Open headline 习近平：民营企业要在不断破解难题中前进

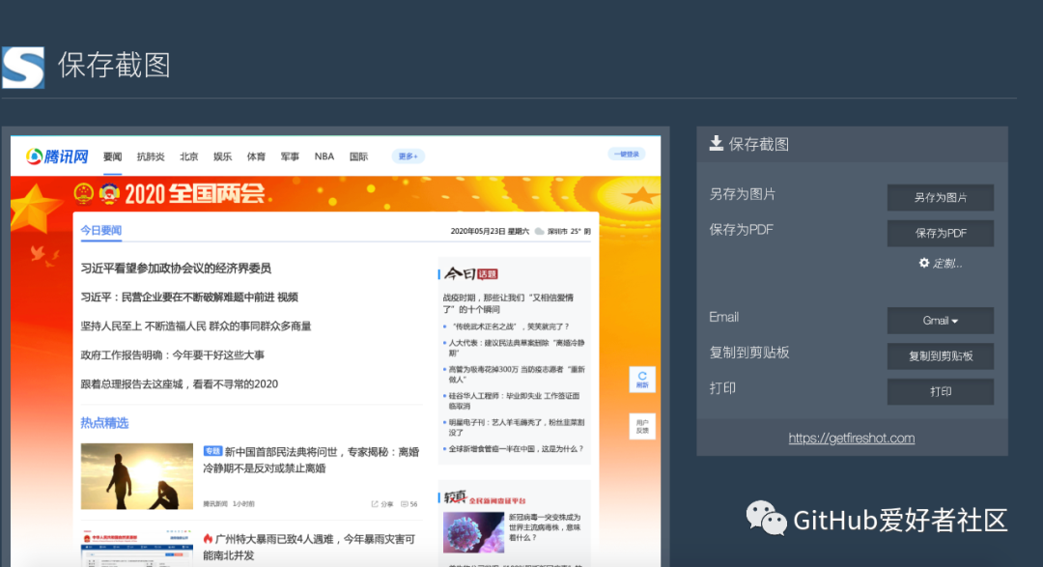click(189, 298)
